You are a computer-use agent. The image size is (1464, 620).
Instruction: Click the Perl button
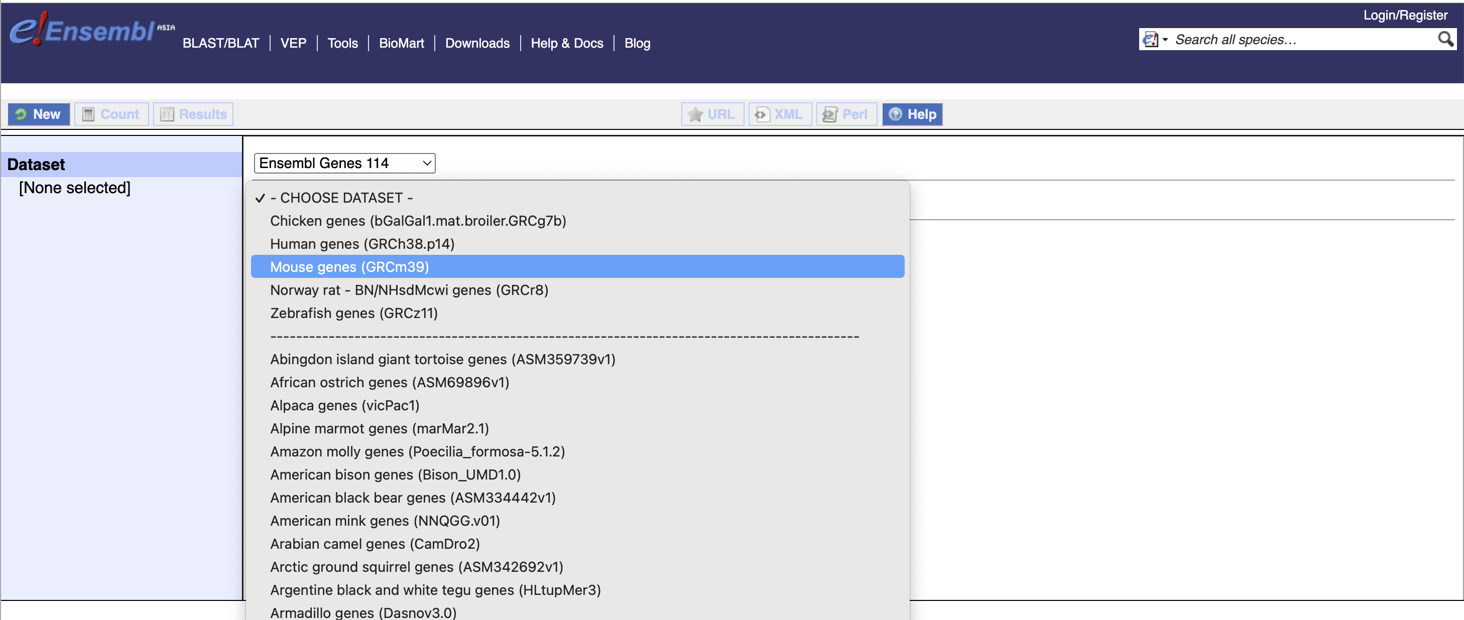[846, 114]
